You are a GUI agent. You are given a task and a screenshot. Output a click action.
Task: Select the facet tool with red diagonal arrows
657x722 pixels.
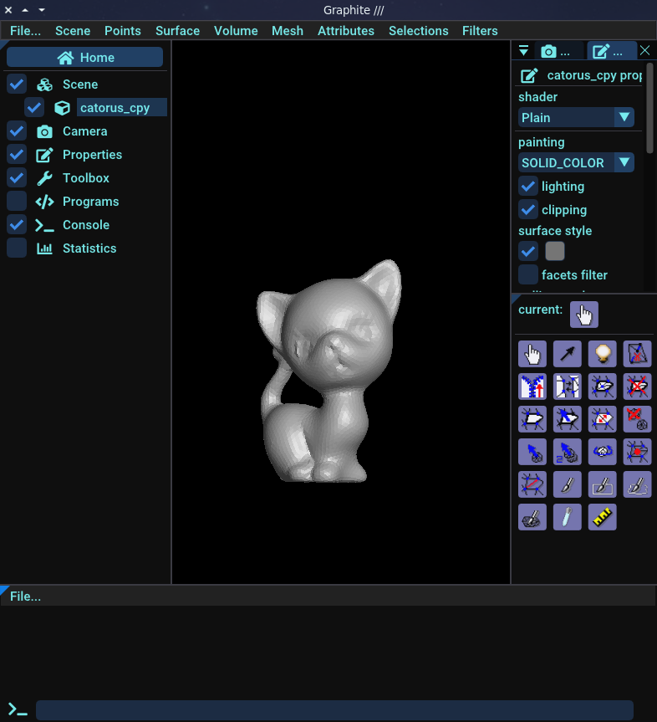pyautogui.click(x=602, y=419)
